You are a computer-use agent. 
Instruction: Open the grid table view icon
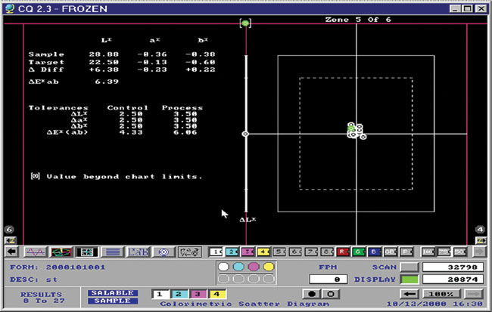coord(87,252)
